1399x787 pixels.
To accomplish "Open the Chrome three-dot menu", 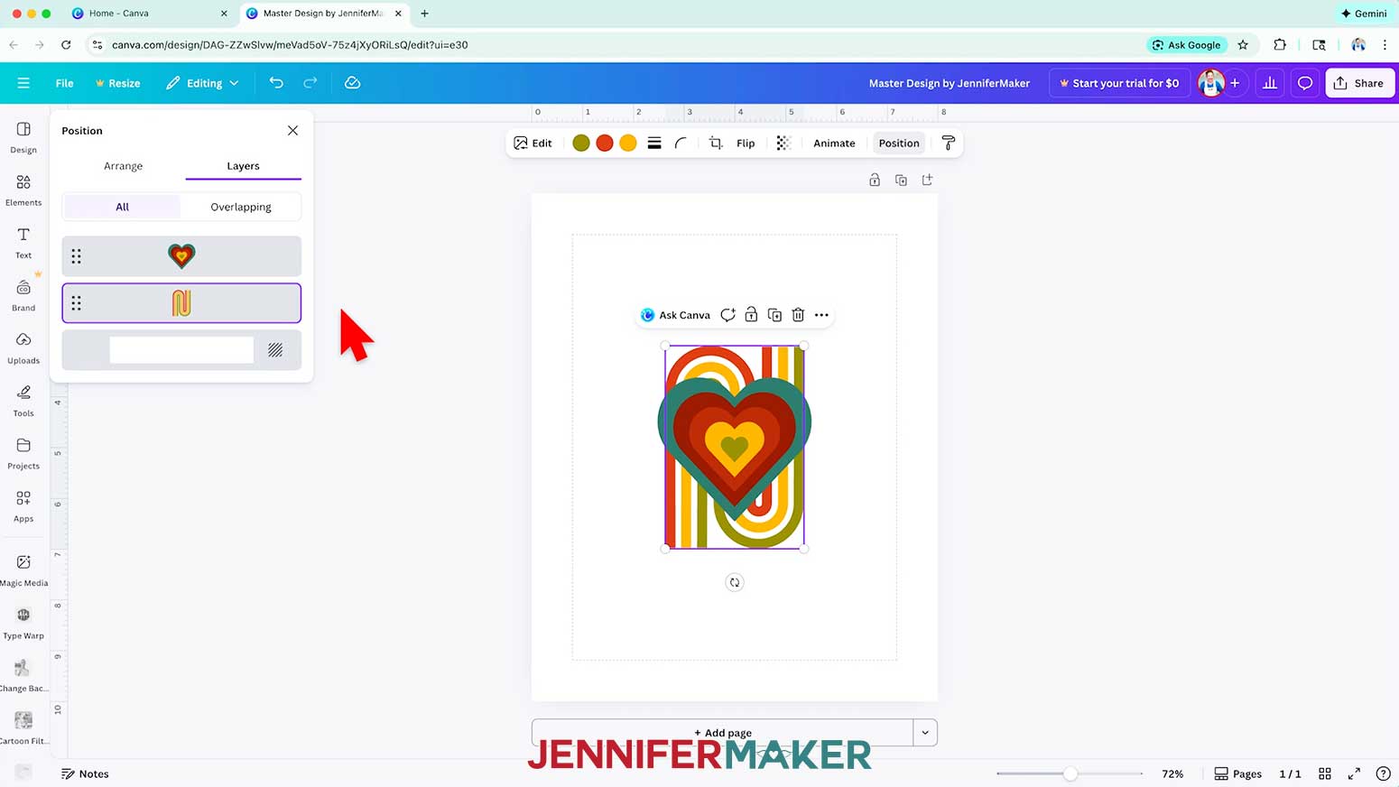I will 1385,44.
